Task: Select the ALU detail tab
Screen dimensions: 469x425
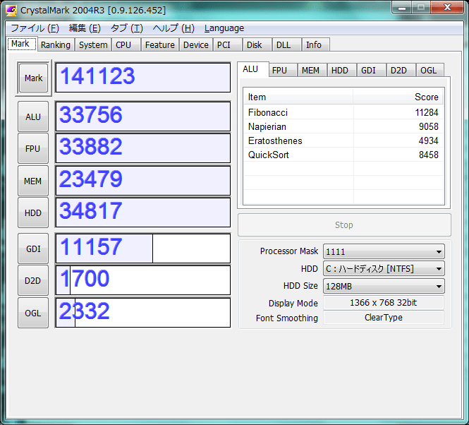Action: [x=253, y=69]
